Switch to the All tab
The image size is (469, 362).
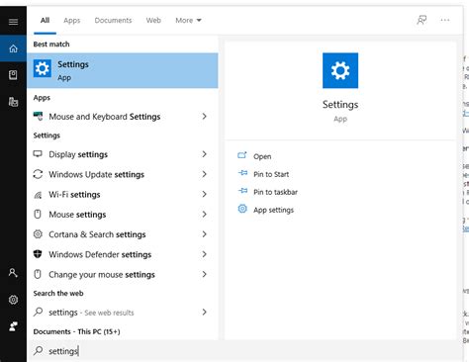pos(45,21)
